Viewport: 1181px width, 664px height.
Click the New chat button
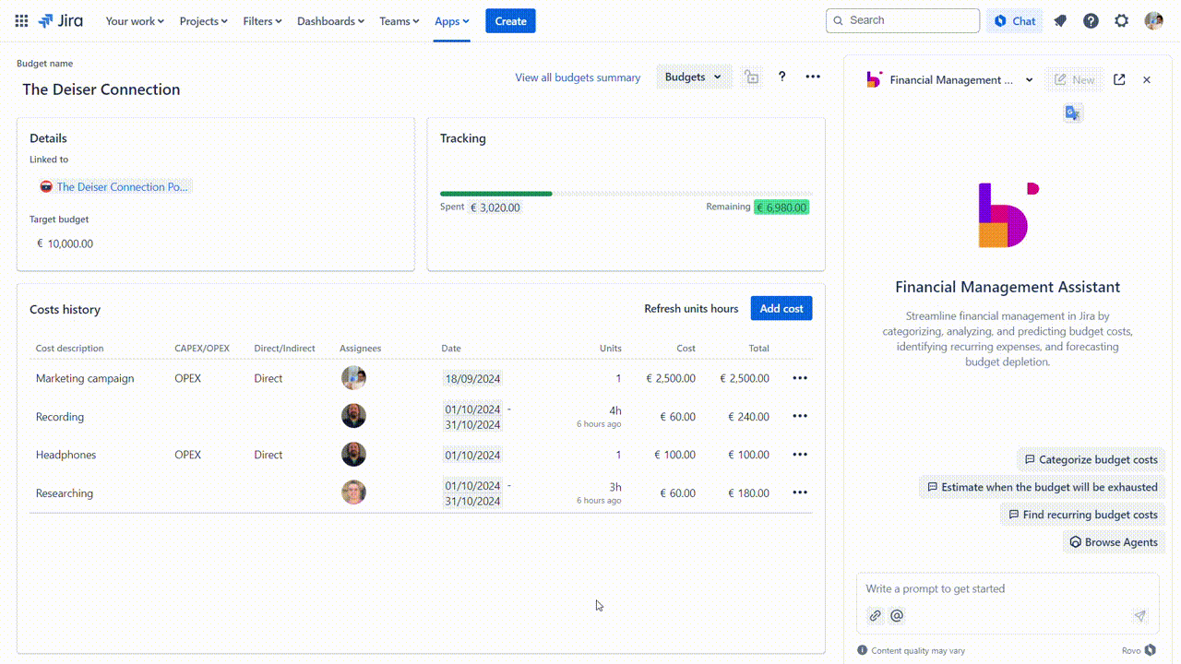(x=1075, y=79)
